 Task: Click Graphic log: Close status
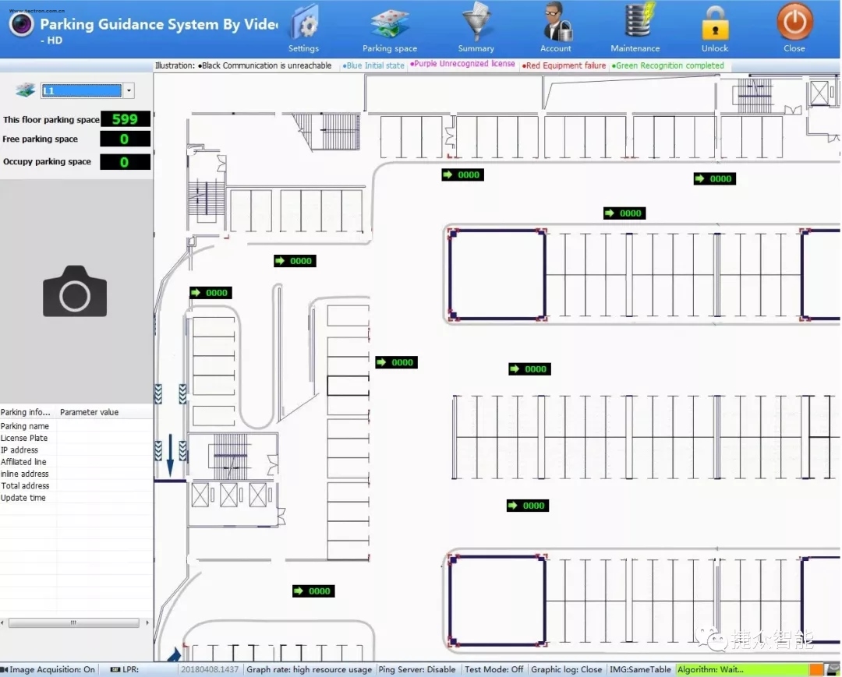coord(567,669)
